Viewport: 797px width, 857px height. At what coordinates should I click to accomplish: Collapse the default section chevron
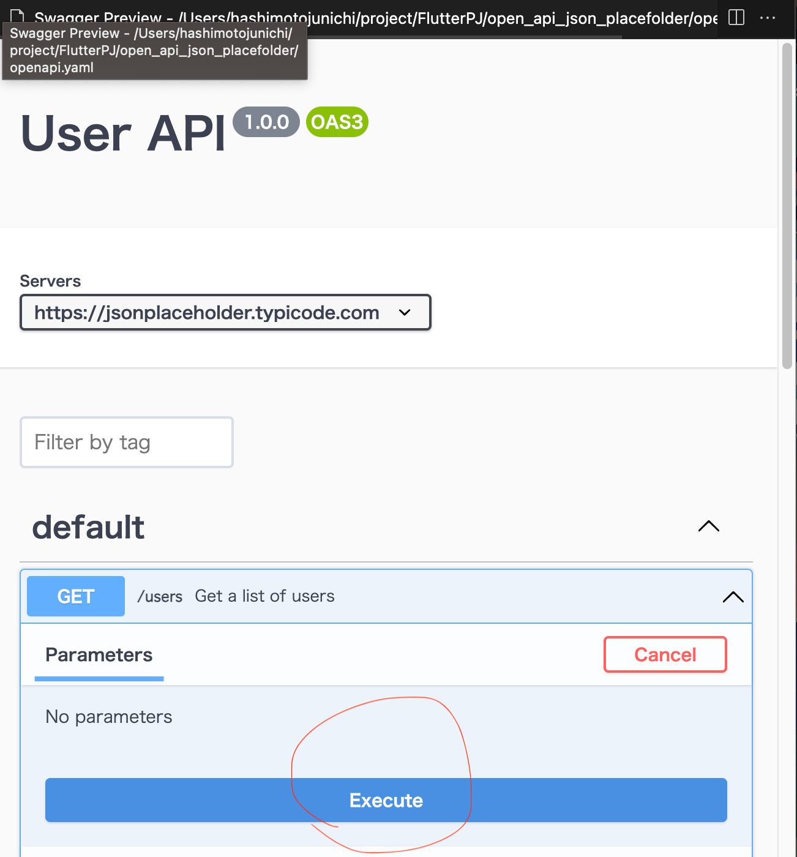[x=709, y=526]
